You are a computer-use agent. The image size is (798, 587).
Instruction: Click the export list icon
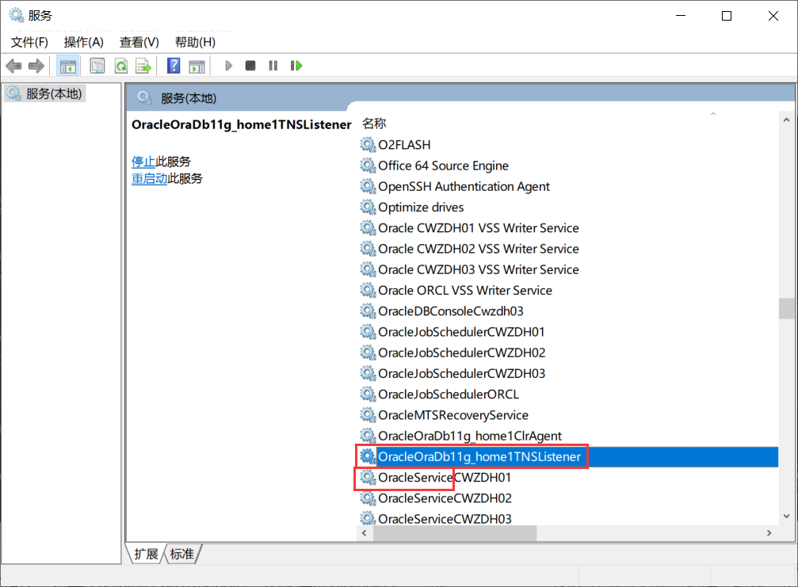point(143,65)
